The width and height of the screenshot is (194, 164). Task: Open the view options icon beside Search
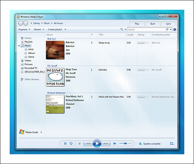point(122,29)
